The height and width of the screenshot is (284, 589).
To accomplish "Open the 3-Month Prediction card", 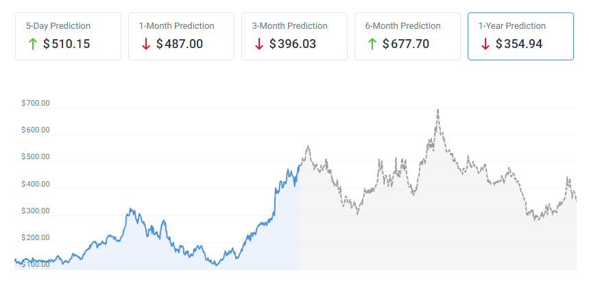I will click(294, 36).
